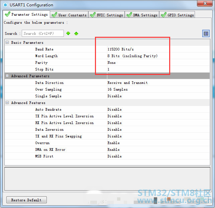Open Over Sampling value 16 Samples

click(x=117, y=89)
